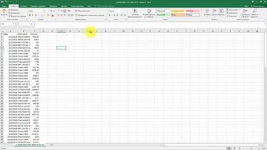The width and height of the screenshot is (267, 150).
Task: Decrease the font size
Action: (x=54, y=11)
